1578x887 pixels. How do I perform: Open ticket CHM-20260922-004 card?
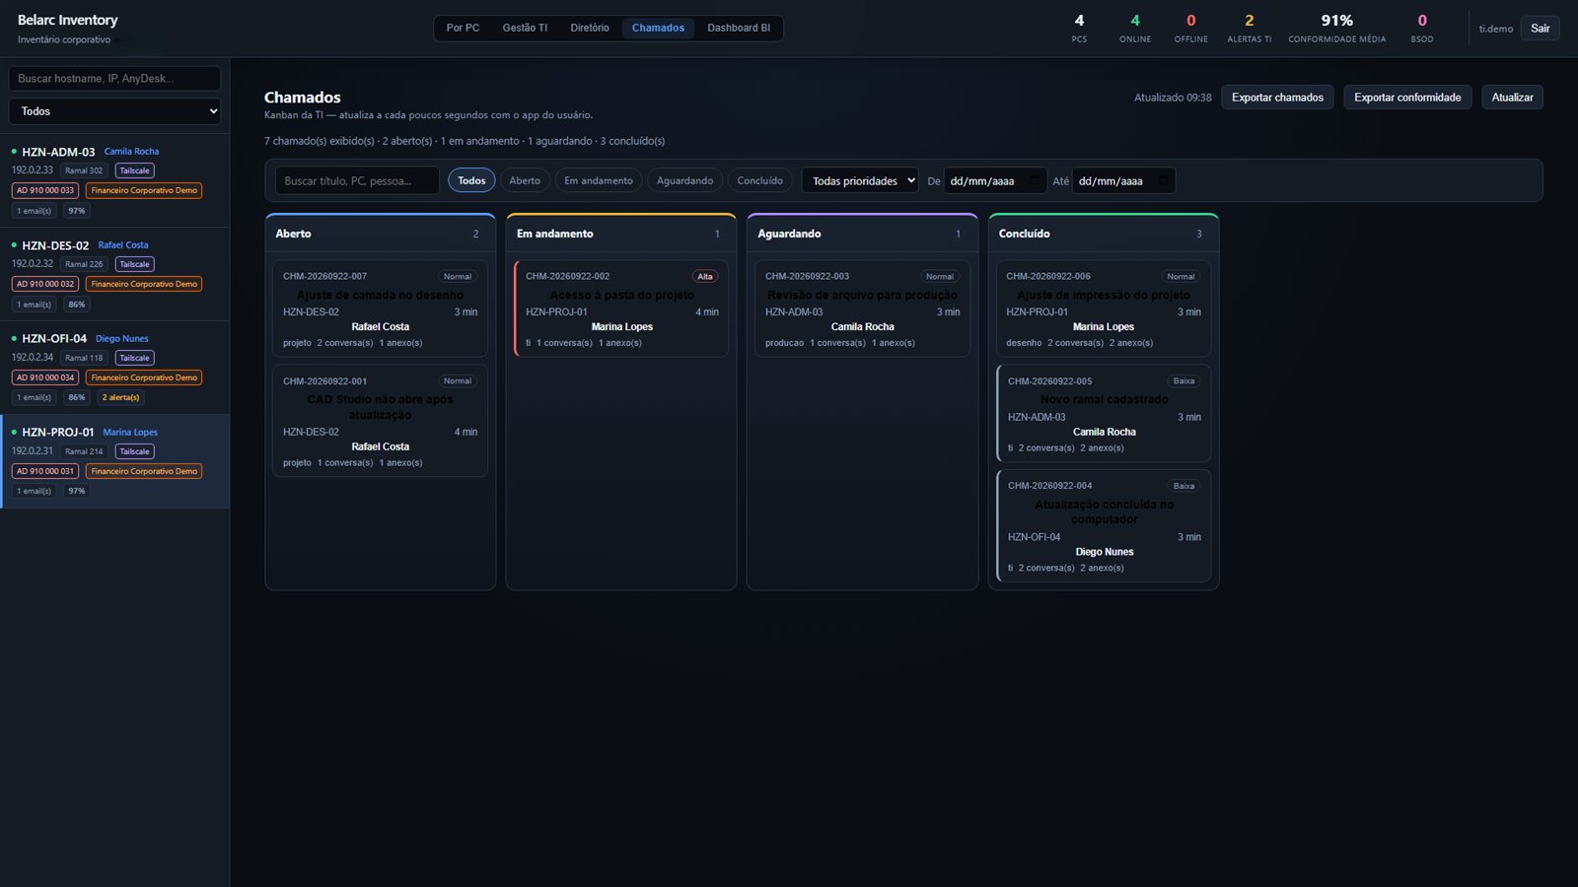point(1104,525)
